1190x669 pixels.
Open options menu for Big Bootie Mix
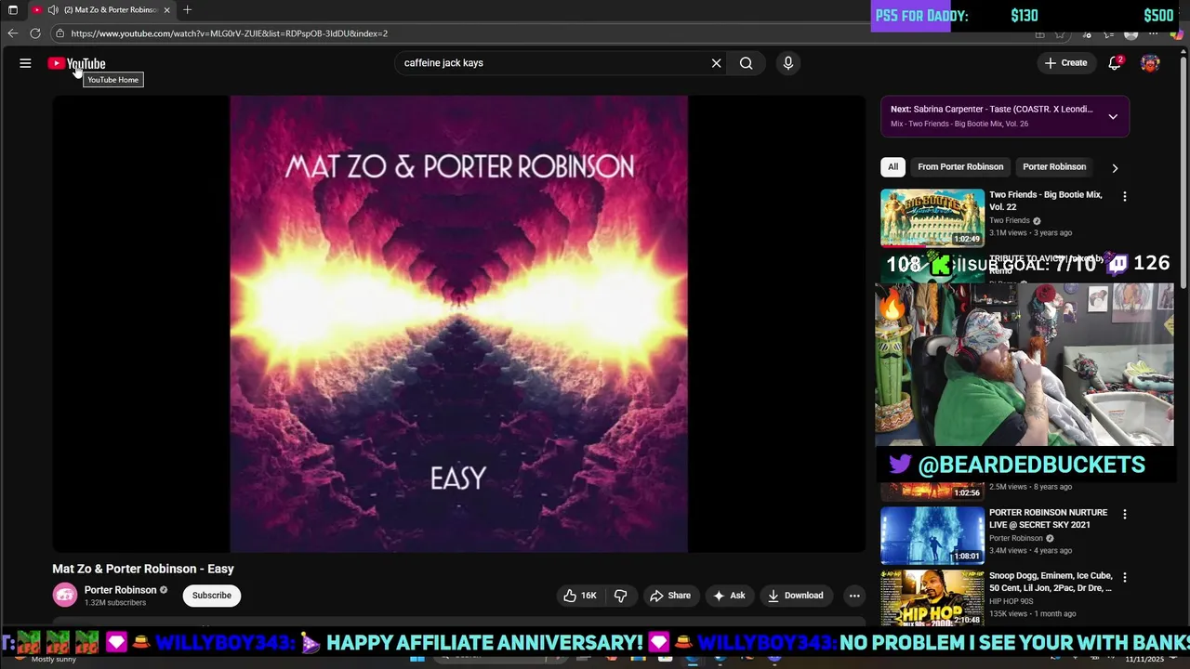coord(1124,197)
